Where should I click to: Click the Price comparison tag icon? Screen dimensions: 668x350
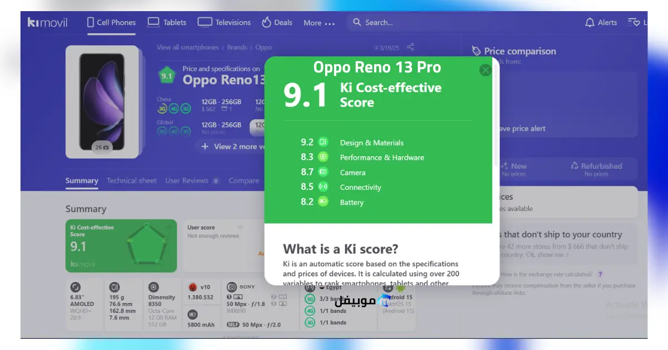pyautogui.click(x=477, y=51)
